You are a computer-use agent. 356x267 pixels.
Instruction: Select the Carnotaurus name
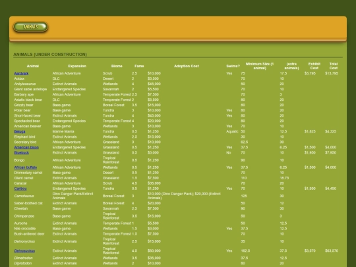pyautogui.click(x=24, y=196)
